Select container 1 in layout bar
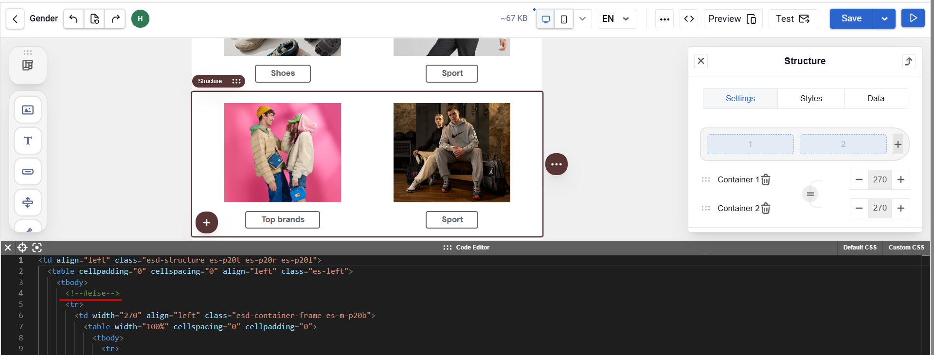The height and width of the screenshot is (355, 934). [750, 144]
